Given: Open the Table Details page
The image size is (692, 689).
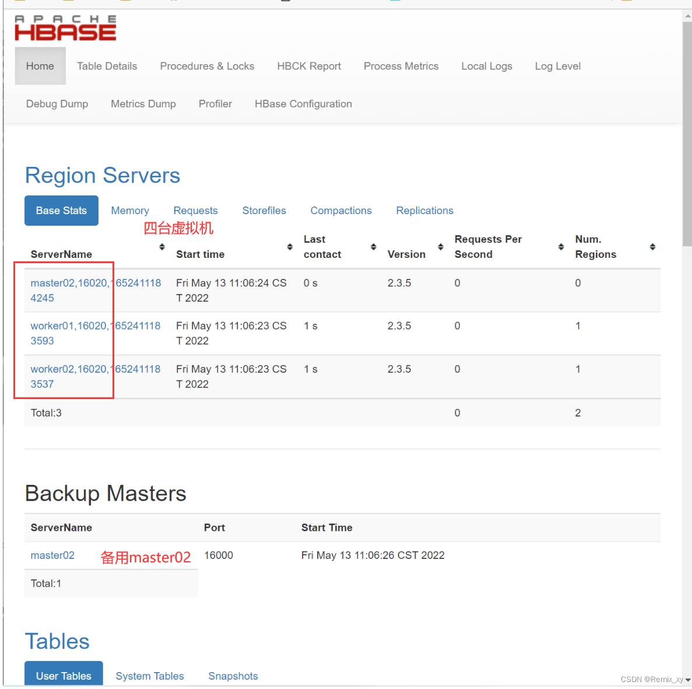Looking at the screenshot, I should coord(107,66).
